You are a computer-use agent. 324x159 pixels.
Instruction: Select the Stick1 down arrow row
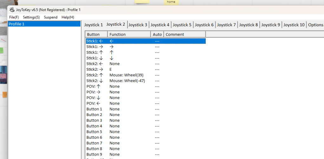[x=146, y=58]
